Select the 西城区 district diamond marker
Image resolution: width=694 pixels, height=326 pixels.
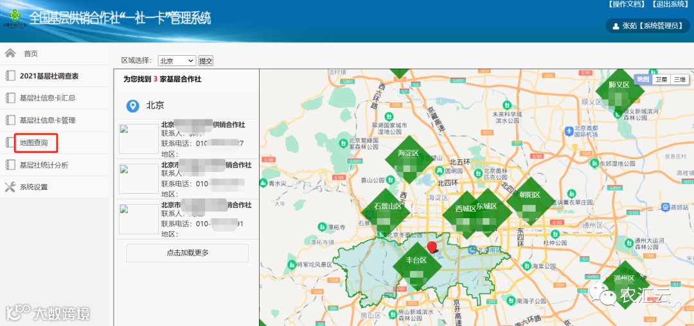pyautogui.click(x=466, y=215)
